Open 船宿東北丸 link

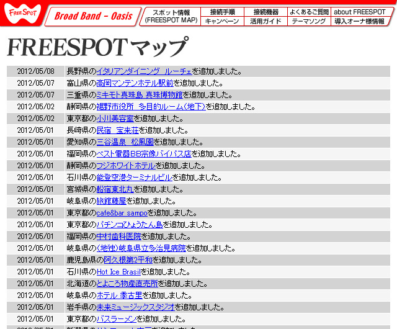115,189
